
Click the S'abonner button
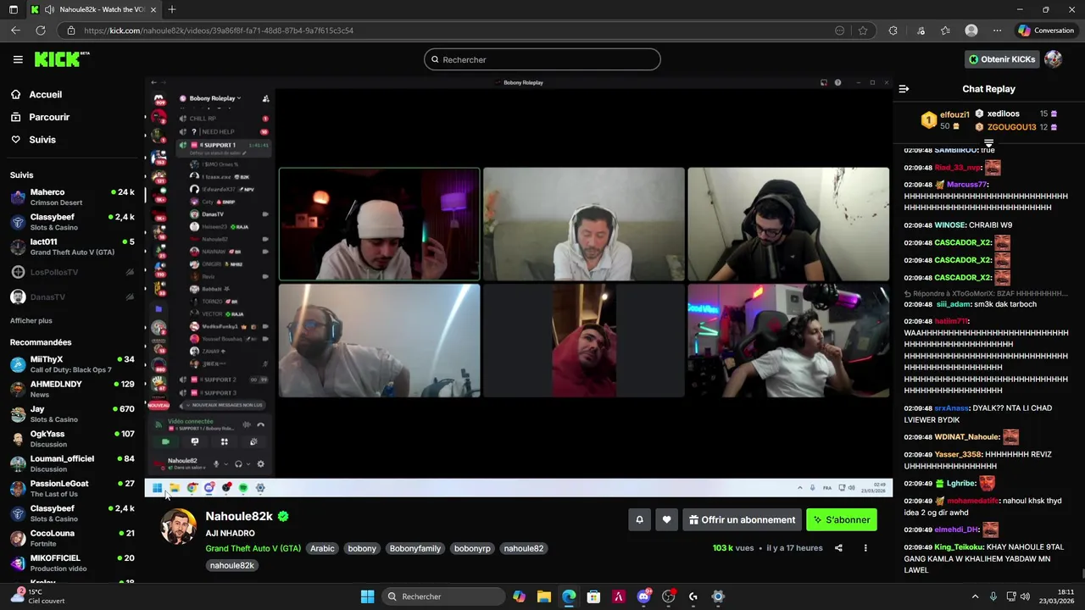[842, 520]
